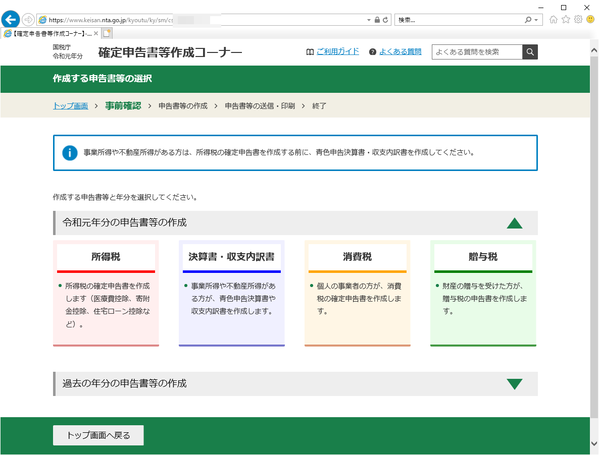
Task: Select the 所得税 card
Action: [x=106, y=293]
